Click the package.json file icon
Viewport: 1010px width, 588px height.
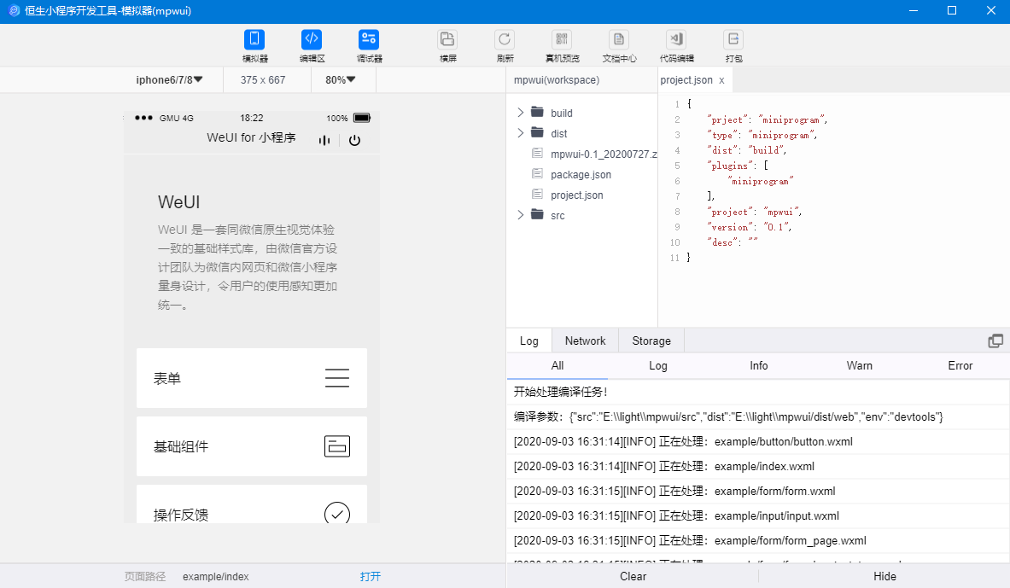537,173
